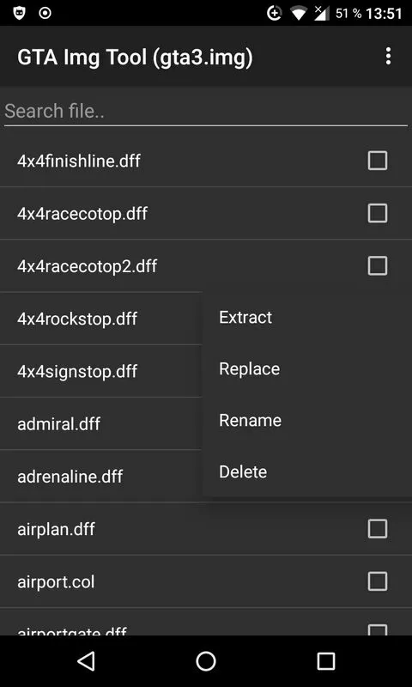This screenshot has width=412, height=687.
Task: Focus the Search file input field
Action: click(206, 112)
